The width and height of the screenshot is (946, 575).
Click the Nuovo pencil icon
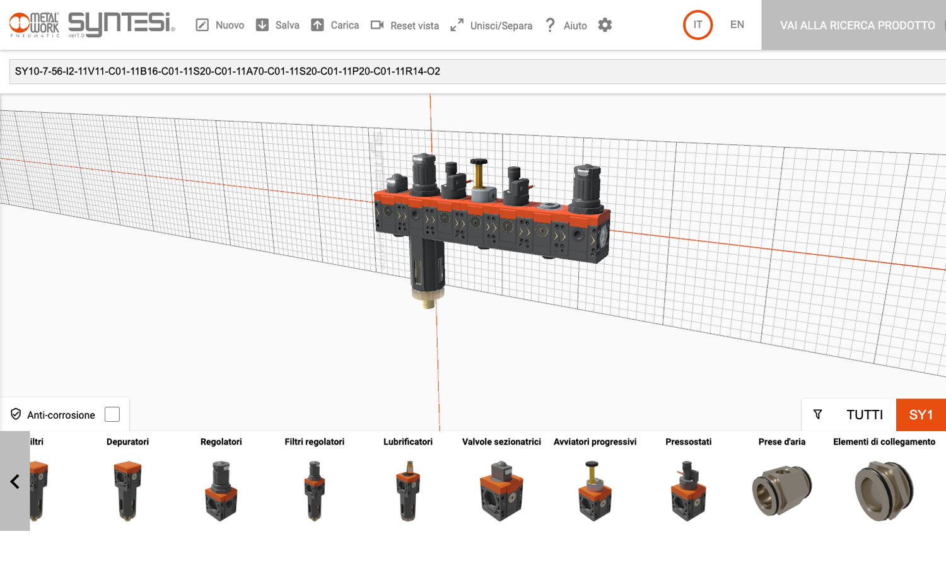coord(202,25)
